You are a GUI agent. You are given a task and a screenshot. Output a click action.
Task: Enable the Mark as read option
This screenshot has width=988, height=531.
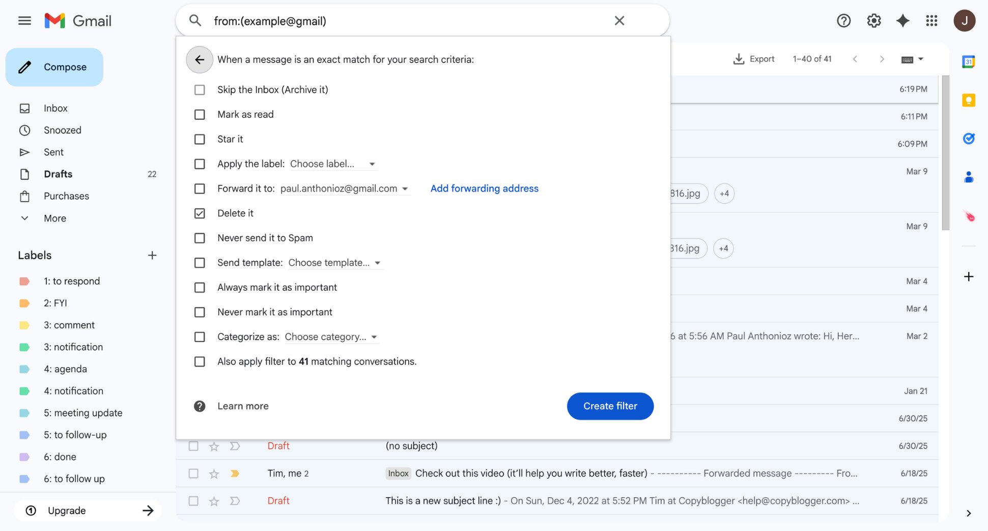199,114
